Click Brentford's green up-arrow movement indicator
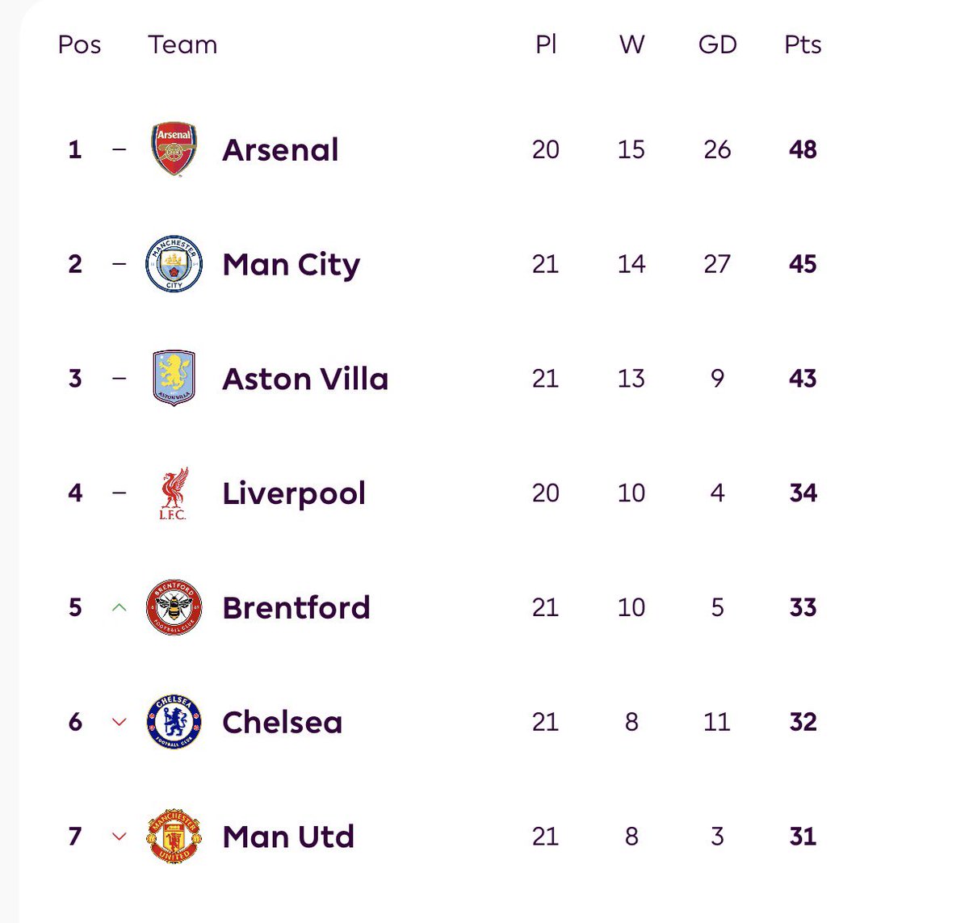969x923 pixels. click(x=119, y=607)
